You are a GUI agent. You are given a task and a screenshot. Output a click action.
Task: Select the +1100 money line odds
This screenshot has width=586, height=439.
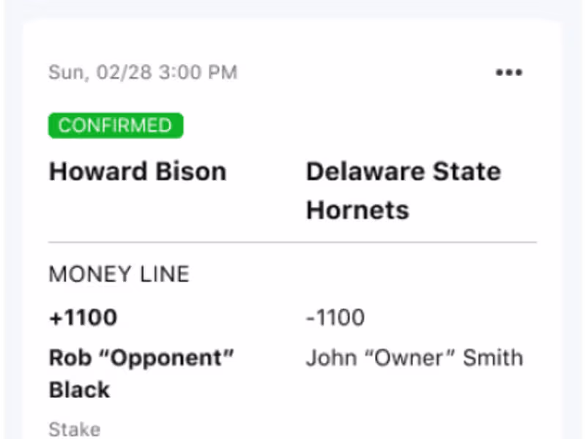pyautogui.click(x=83, y=318)
